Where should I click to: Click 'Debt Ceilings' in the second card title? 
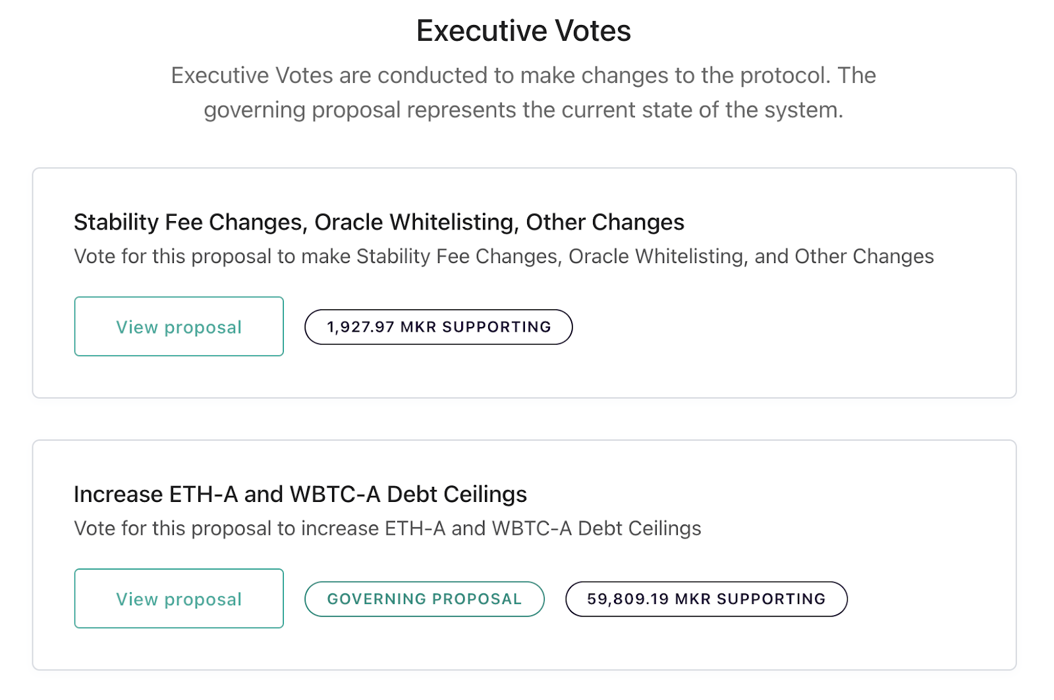457,494
